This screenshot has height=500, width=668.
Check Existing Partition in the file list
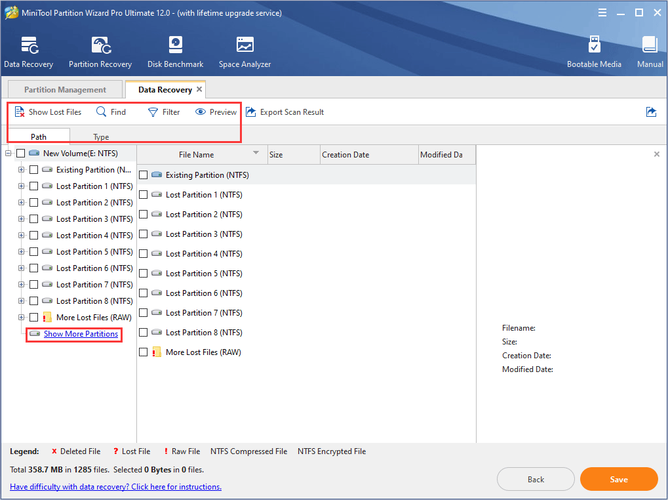pos(143,175)
